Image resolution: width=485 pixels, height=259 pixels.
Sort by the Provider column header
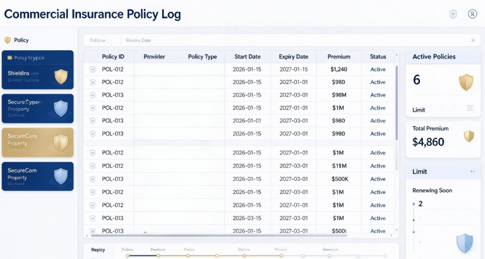(154, 57)
